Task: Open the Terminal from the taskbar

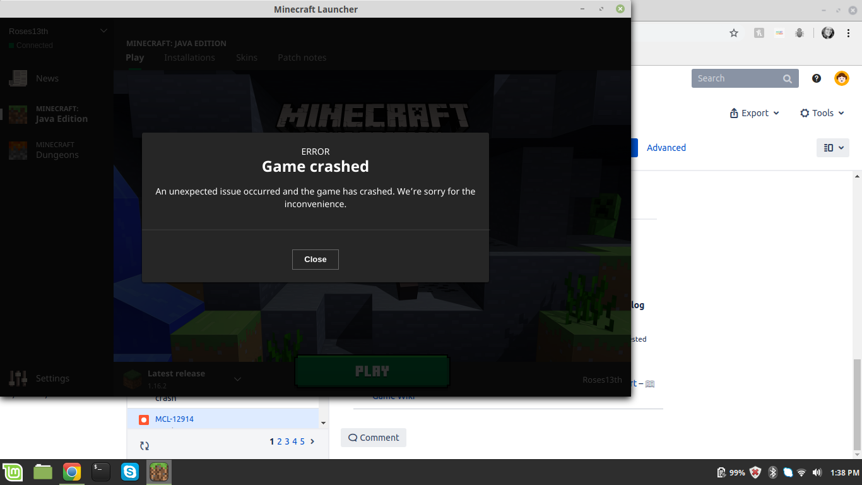Action: coord(101,472)
